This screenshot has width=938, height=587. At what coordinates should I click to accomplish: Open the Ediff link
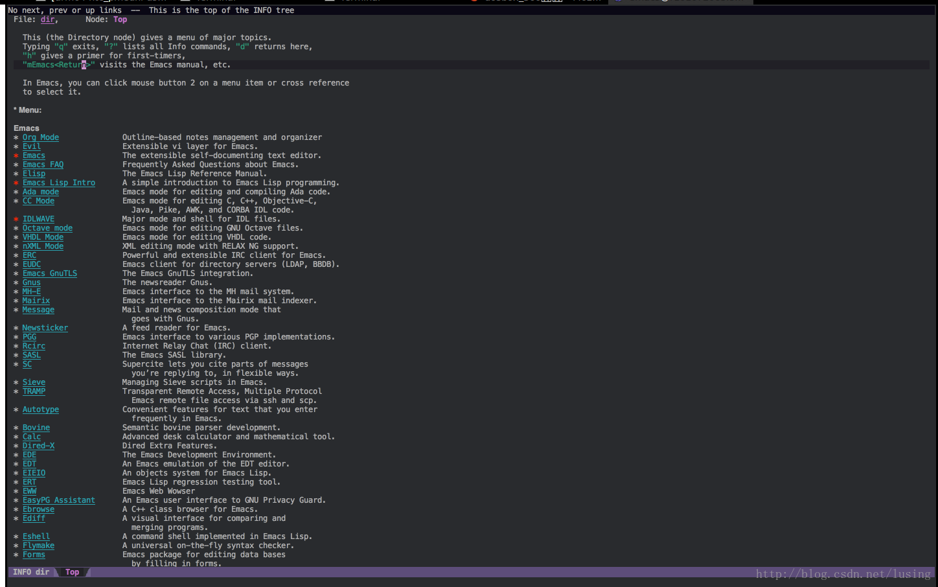tap(34, 518)
